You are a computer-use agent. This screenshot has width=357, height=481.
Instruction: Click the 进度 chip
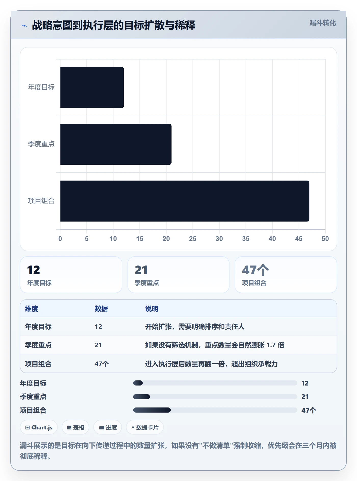pyautogui.click(x=108, y=427)
